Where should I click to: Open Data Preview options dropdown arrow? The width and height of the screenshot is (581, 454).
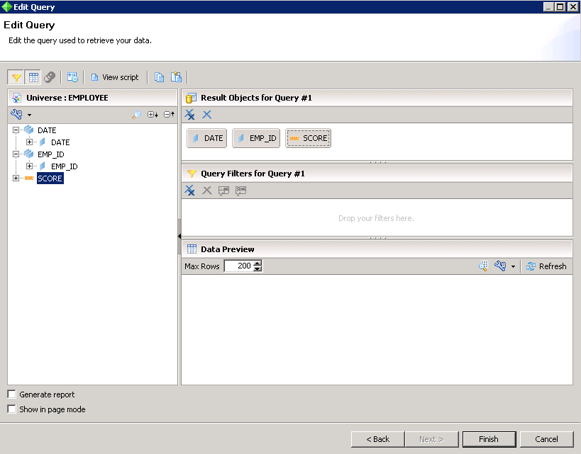[513, 266]
